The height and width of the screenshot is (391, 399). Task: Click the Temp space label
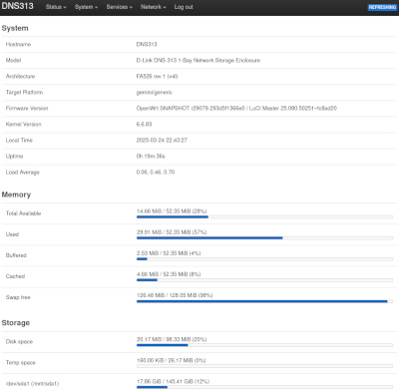pos(21,362)
